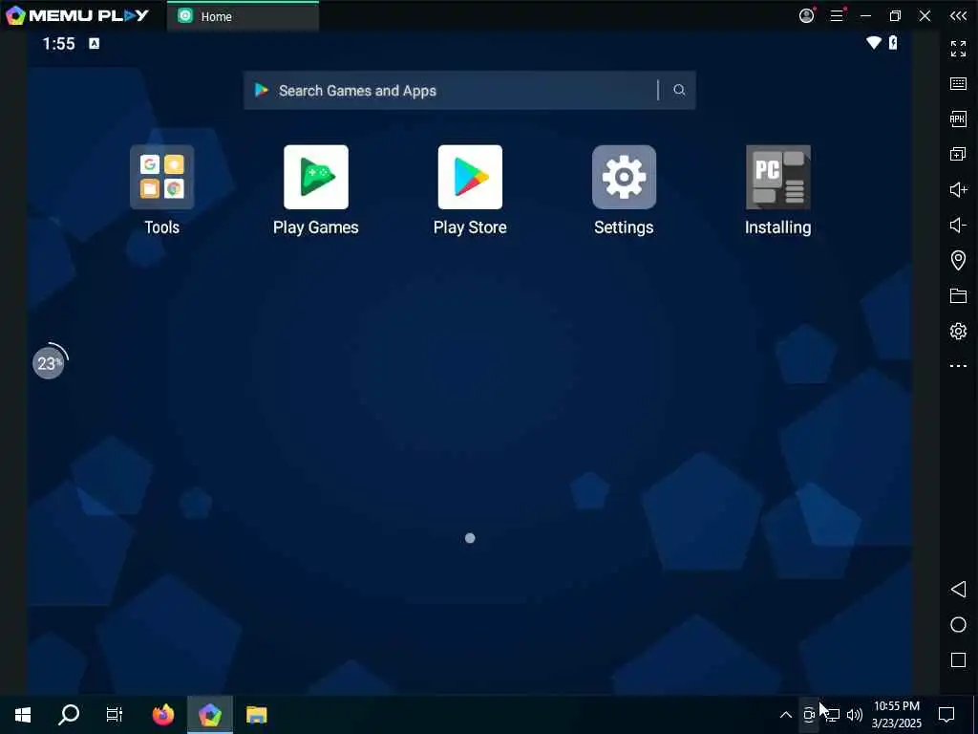Collapse the sidebar with triple chevron
The image size is (978, 734).
[958, 15]
